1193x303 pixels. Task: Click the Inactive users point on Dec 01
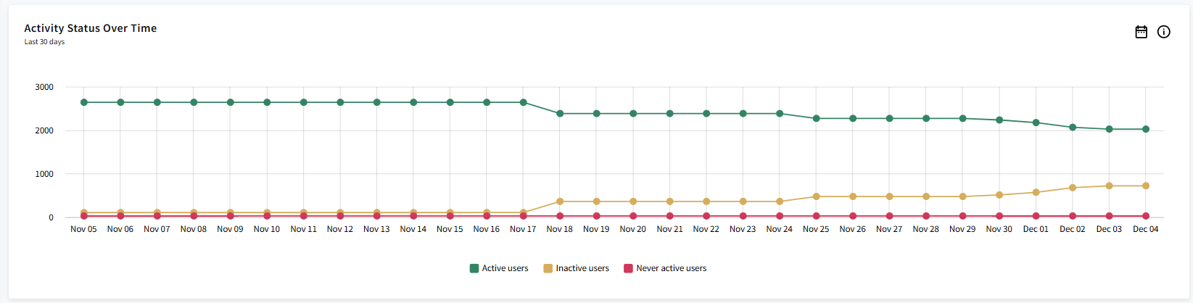[1036, 192]
